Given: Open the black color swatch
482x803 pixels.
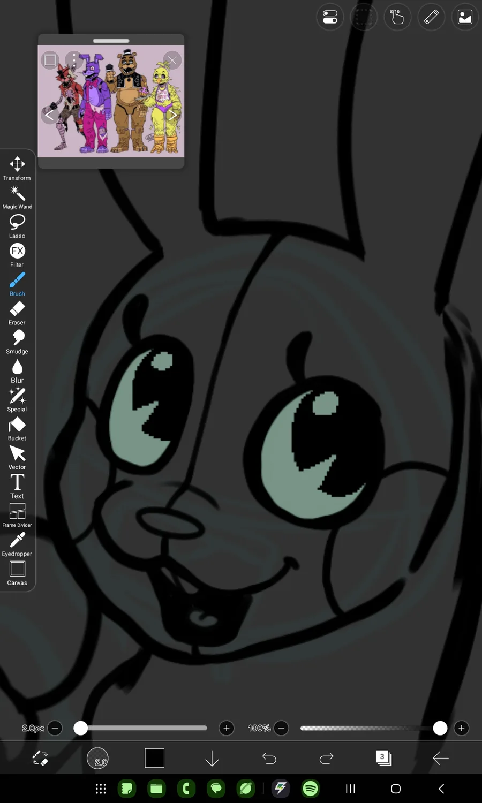Looking at the screenshot, I should (x=155, y=758).
